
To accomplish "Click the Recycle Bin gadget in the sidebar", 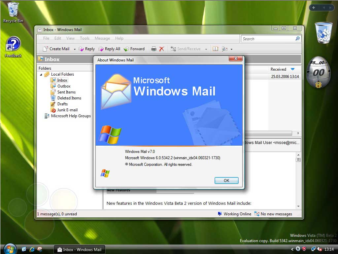I will [323, 33].
